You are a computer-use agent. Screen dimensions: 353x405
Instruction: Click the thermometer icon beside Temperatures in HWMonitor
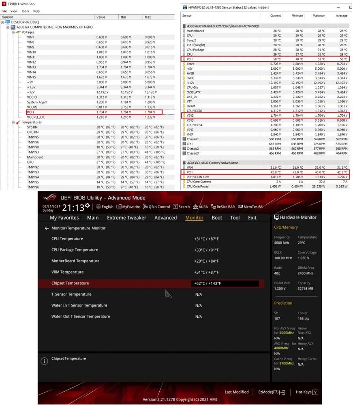pos(18,122)
